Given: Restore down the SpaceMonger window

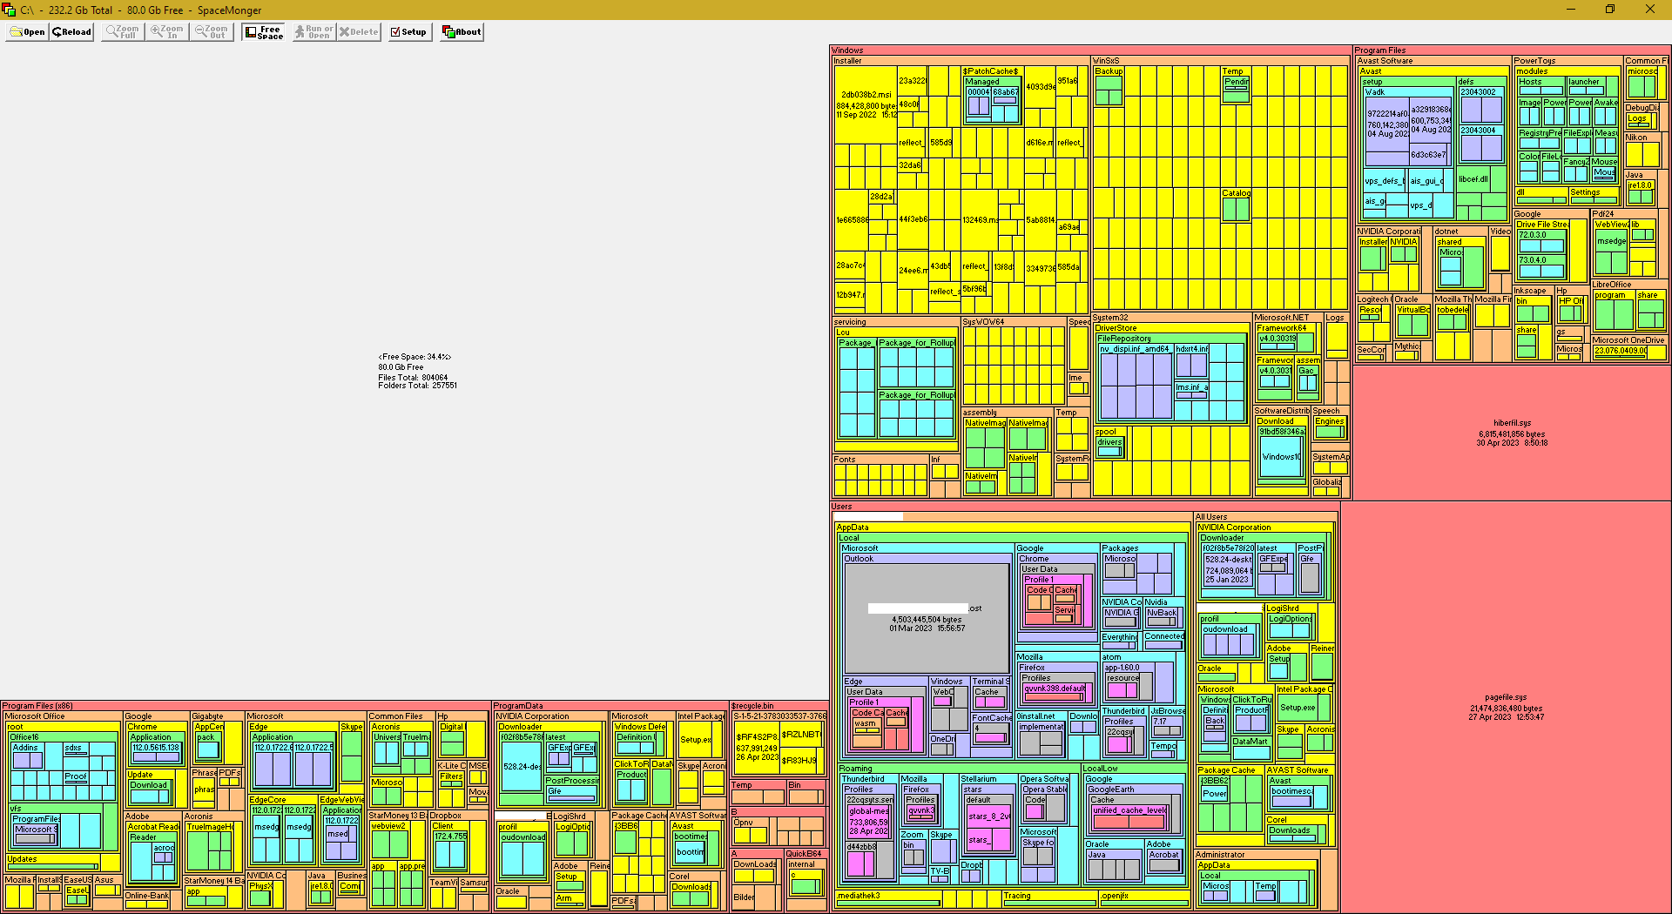Looking at the screenshot, I should click(x=1610, y=10).
